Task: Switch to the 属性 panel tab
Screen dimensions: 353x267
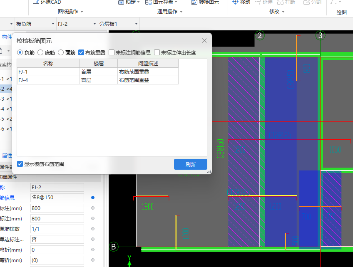Action: click(7, 156)
